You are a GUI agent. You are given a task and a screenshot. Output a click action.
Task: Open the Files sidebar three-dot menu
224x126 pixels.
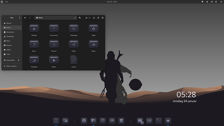point(19,18)
